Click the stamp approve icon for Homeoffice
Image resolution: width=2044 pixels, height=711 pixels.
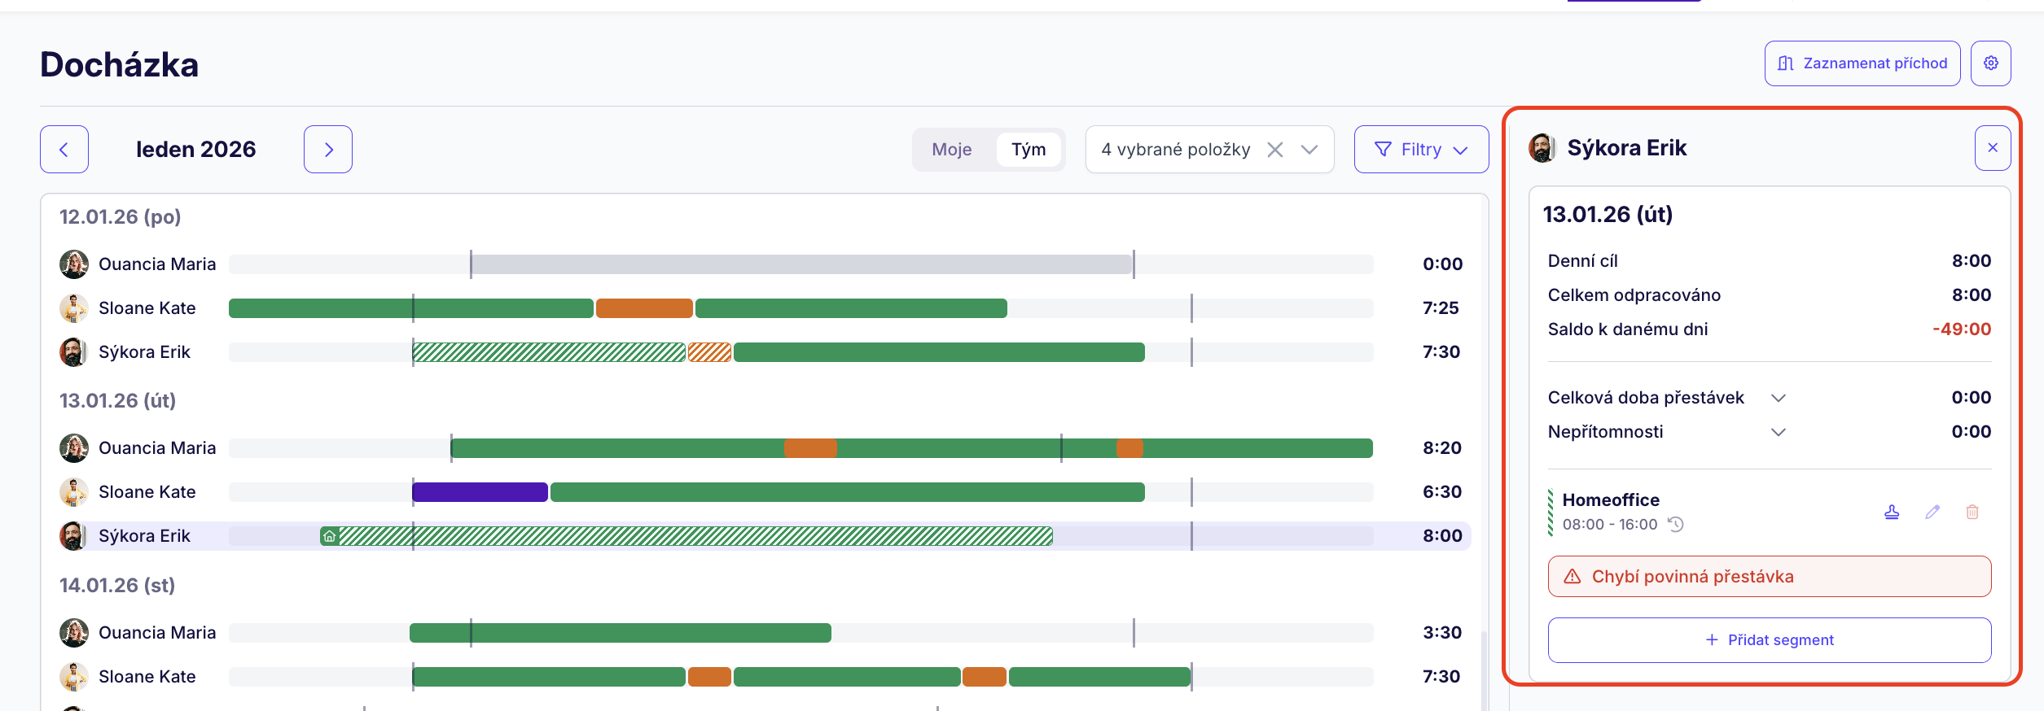coord(1892,512)
